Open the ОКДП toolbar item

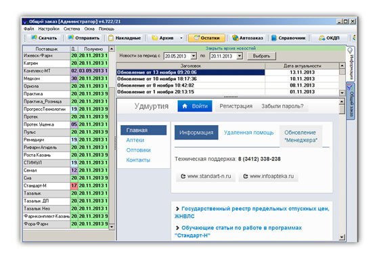tap(329, 38)
